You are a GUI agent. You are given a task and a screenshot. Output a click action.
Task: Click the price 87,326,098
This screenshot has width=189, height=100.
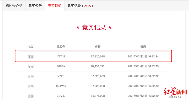(x=98, y=57)
